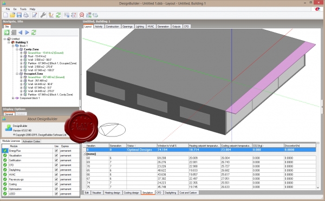Switch to the Lighting tab

coord(140,27)
